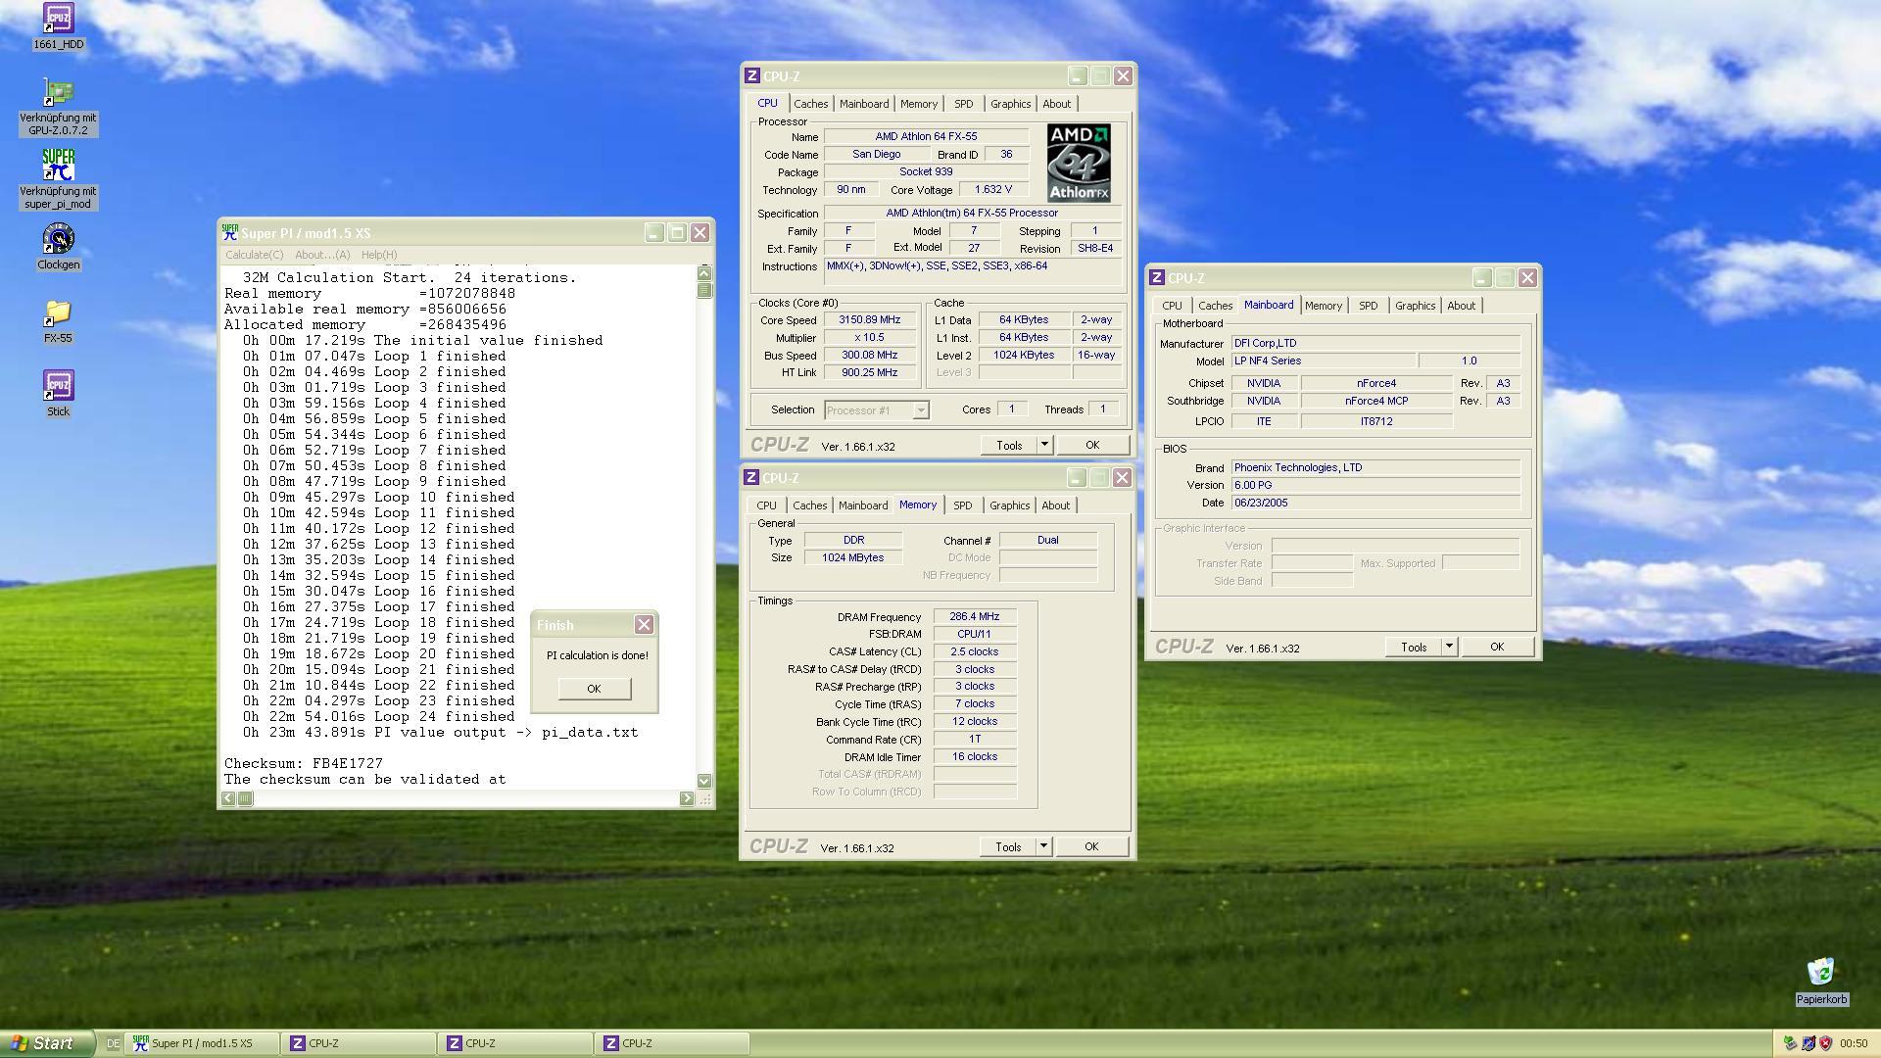Viewport: 1881px width, 1058px height.
Task: Open About...(A) menu in Super PI
Action: click(322, 255)
